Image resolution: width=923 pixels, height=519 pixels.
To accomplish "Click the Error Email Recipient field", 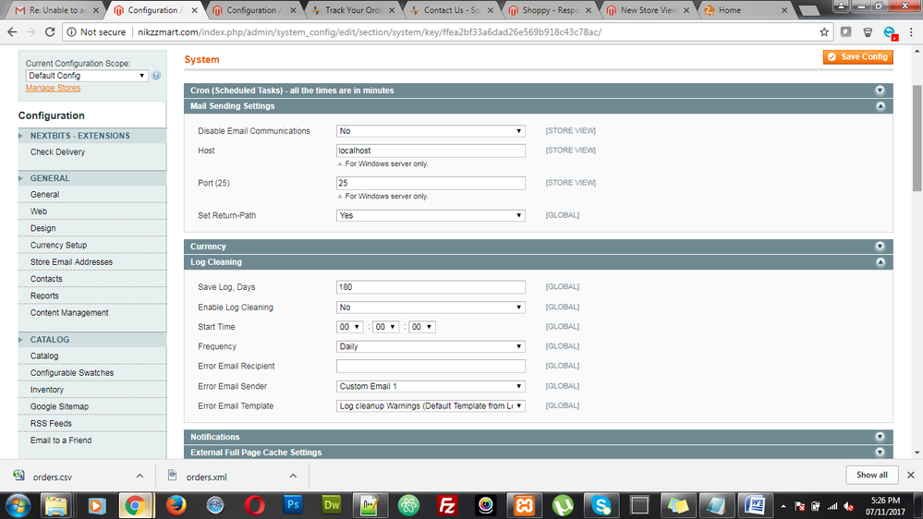I will [431, 367].
